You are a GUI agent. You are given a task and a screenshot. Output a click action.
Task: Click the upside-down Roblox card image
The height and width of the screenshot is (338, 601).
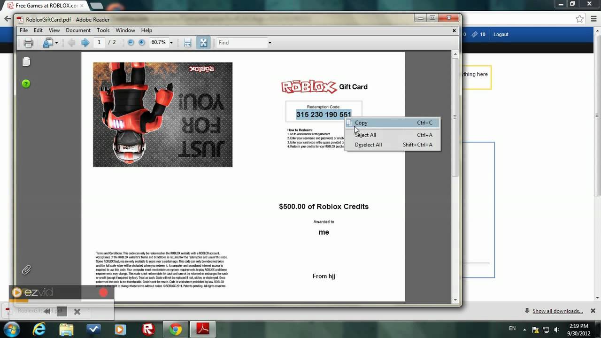point(162,115)
